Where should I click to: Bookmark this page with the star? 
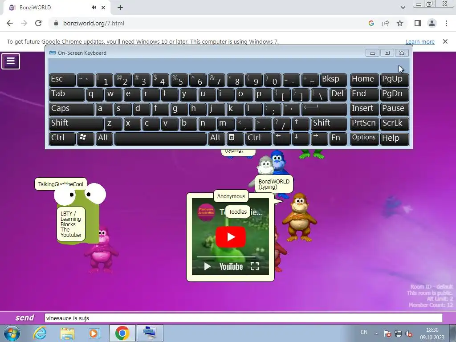400,23
